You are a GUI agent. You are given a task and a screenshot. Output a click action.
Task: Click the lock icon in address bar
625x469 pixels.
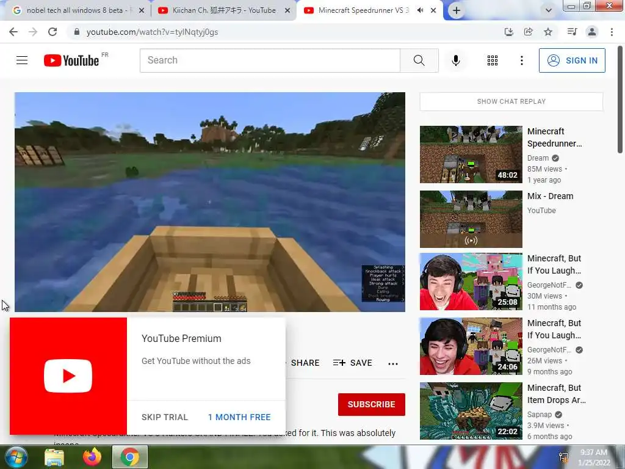tap(77, 32)
